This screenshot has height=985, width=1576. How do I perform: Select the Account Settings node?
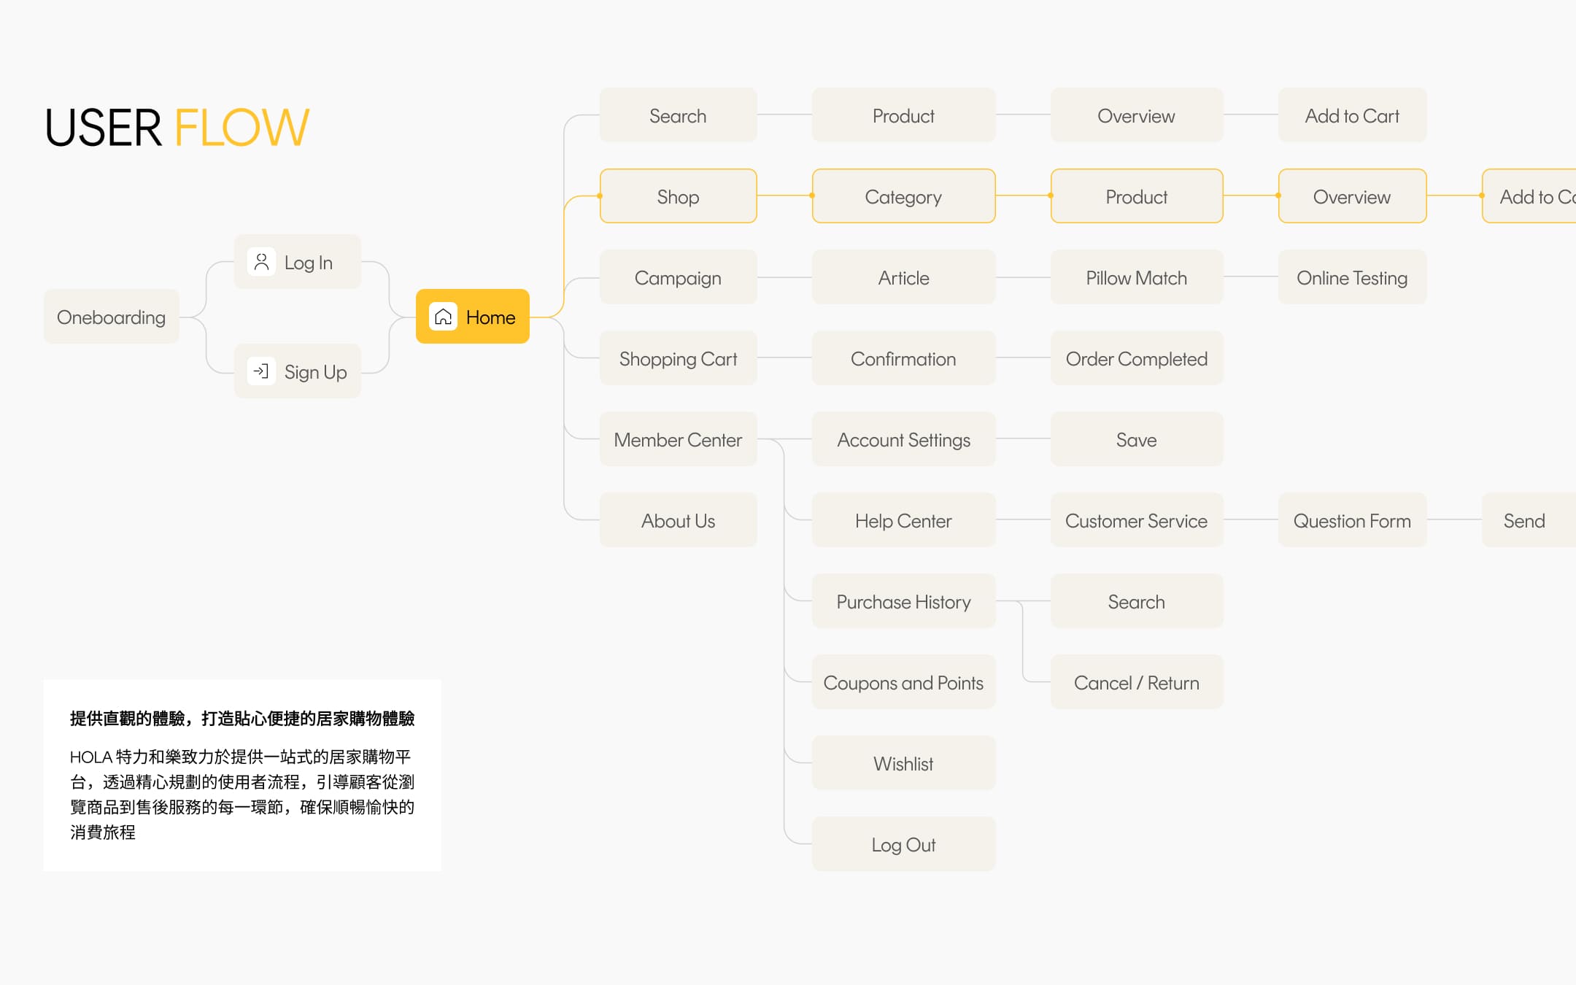pyautogui.click(x=903, y=439)
